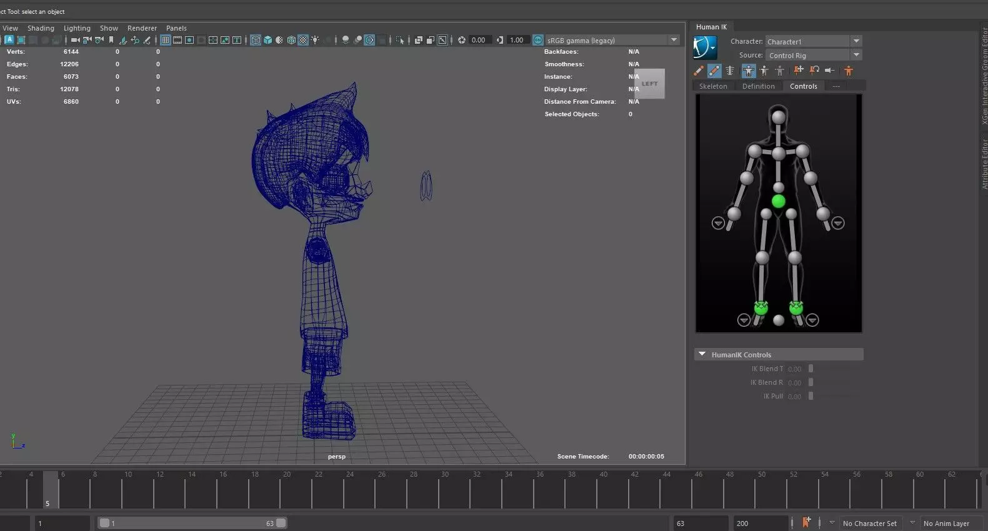Toggle the safe action icon
The image size is (988, 531).
pyautogui.click(x=225, y=40)
